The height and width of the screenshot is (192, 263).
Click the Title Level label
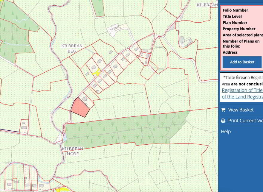(x=232, y=16)
